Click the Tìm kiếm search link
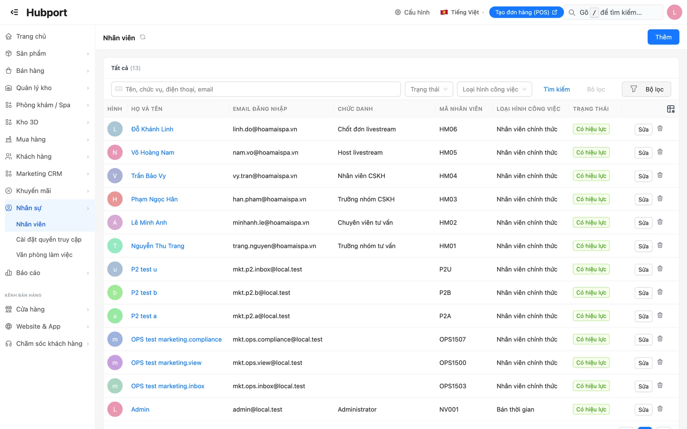Image resolution: width=687 pixels, height=429 pixels. click(556, 89)
